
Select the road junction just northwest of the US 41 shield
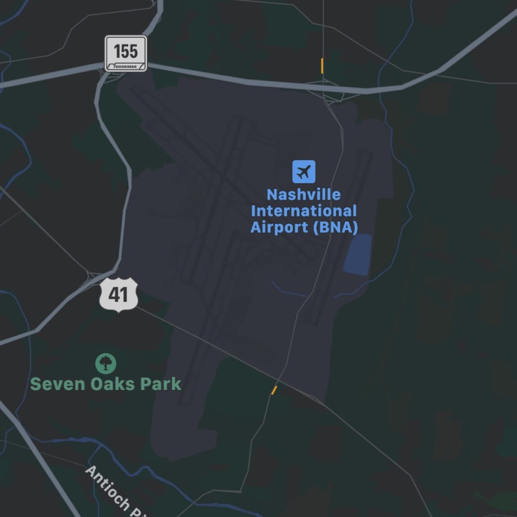92,276
